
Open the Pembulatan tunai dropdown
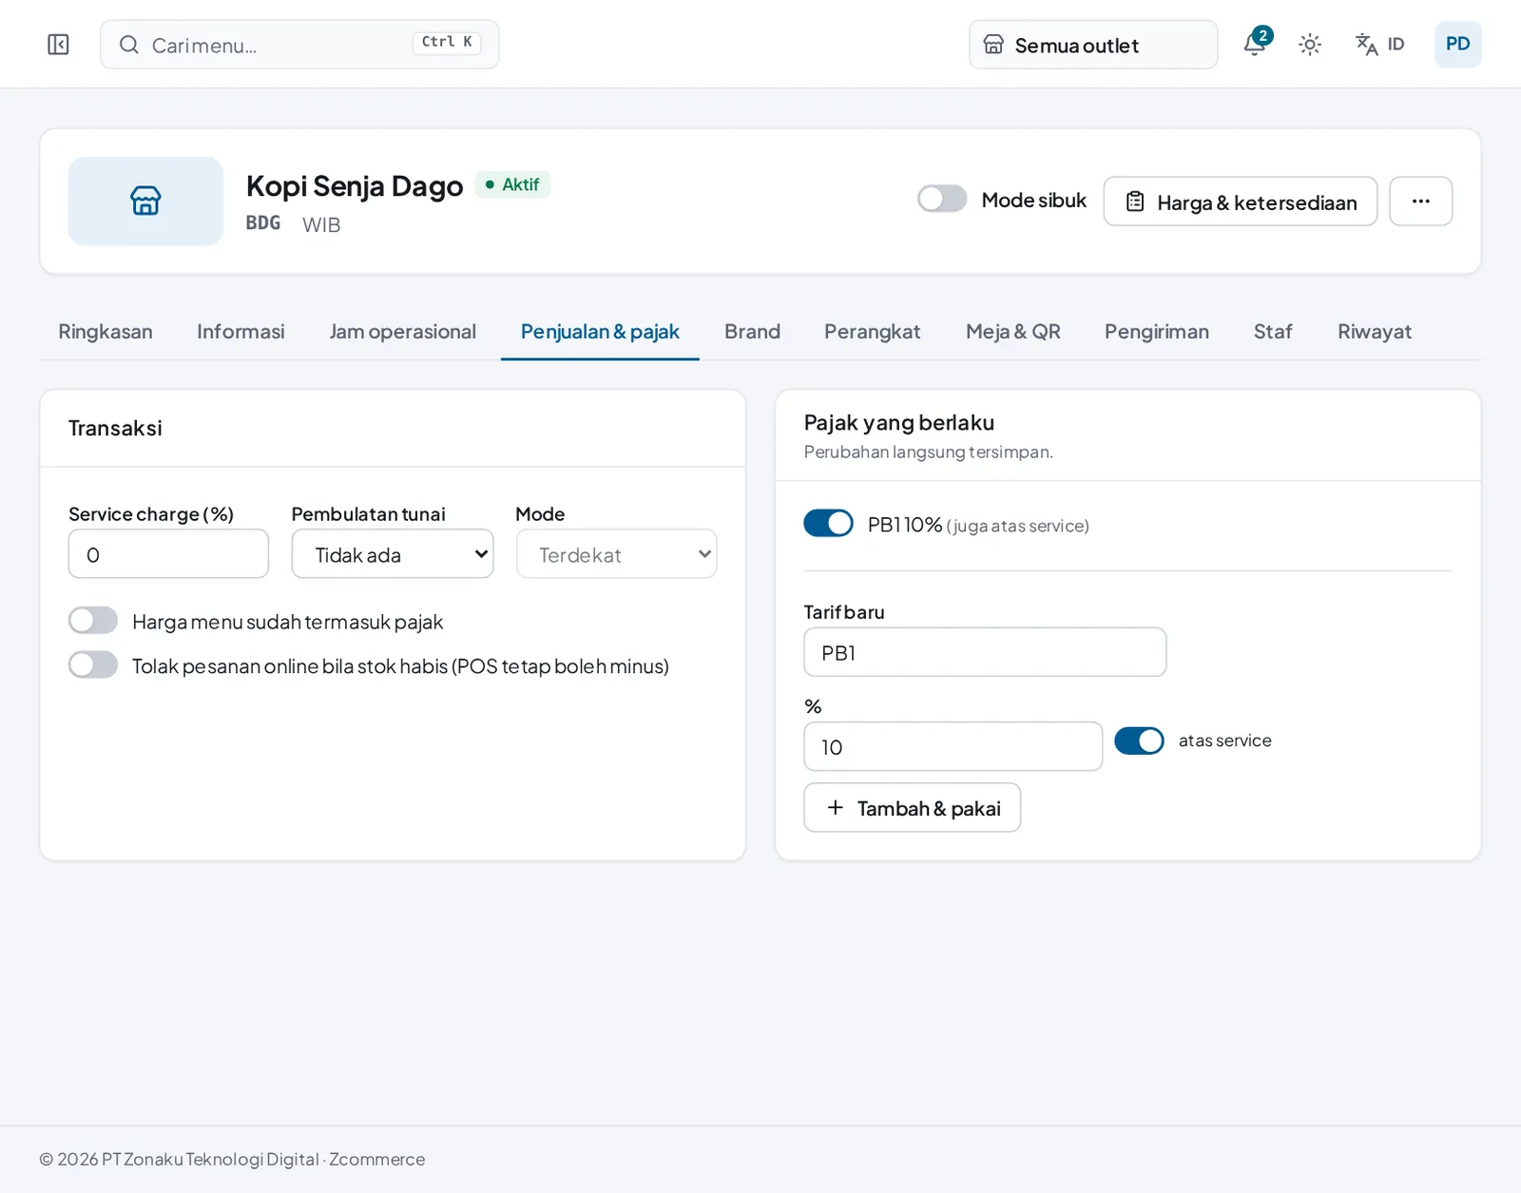pos(393,554)
